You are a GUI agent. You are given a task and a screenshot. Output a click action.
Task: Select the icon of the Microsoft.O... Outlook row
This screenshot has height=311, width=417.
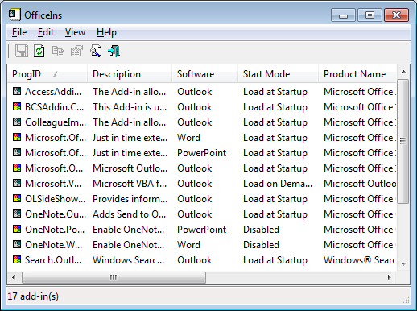17,168
